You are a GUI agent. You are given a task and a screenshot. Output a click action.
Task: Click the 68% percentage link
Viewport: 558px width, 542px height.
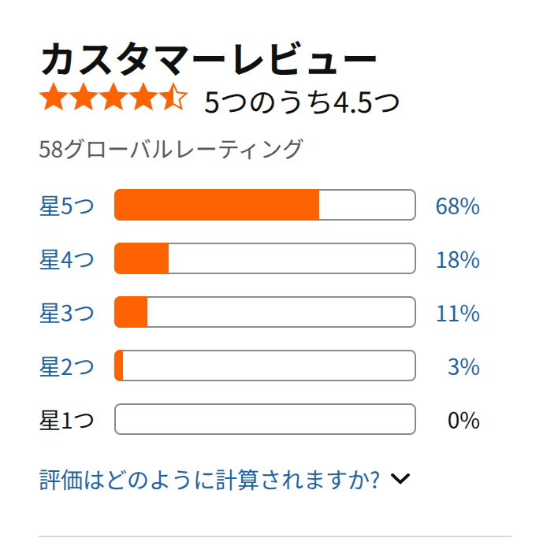click(x=458, y=206)
